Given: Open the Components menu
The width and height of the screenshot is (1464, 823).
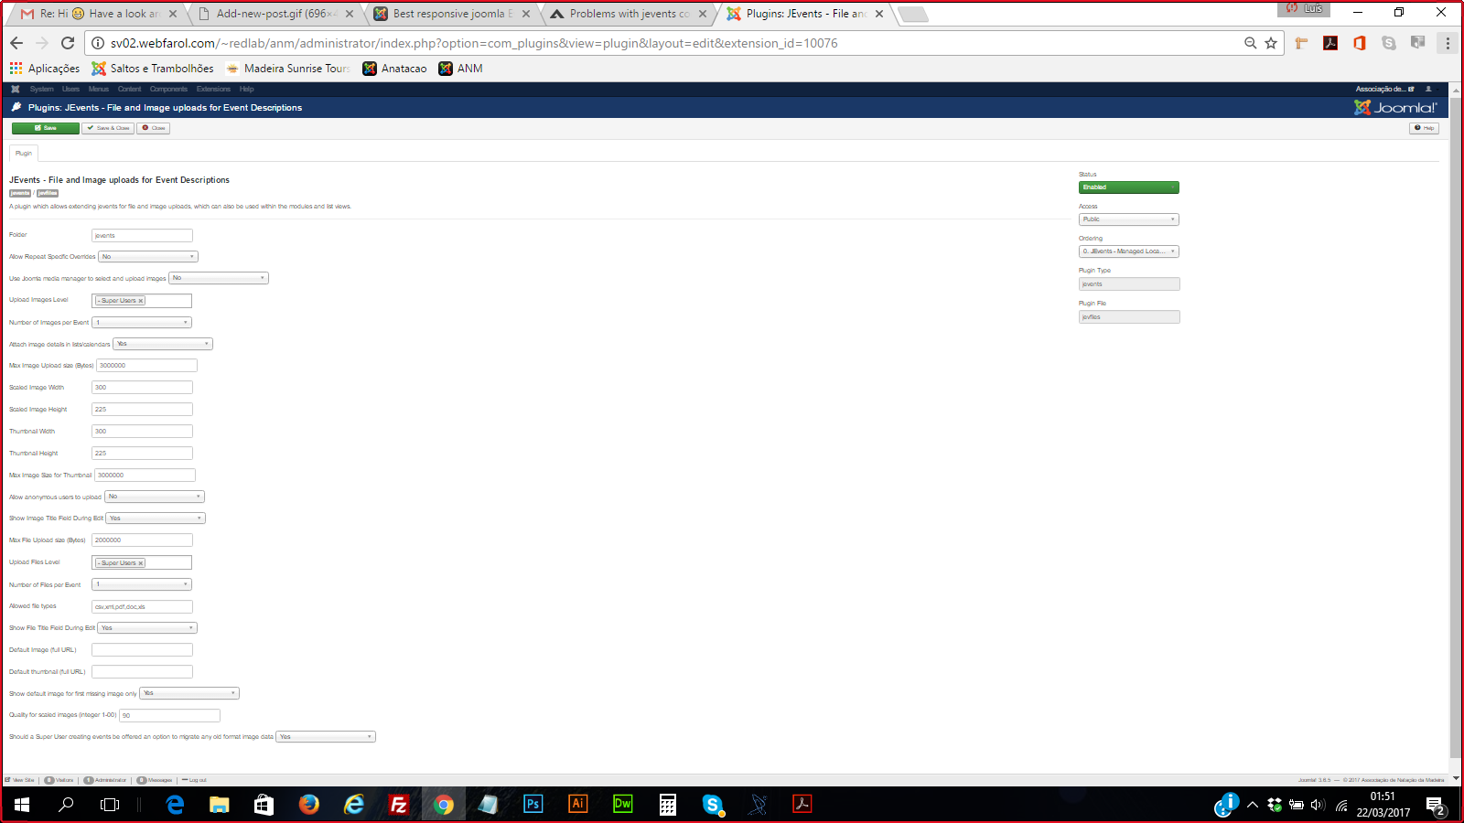Looking at the screenshot, I should pos(168,90).
